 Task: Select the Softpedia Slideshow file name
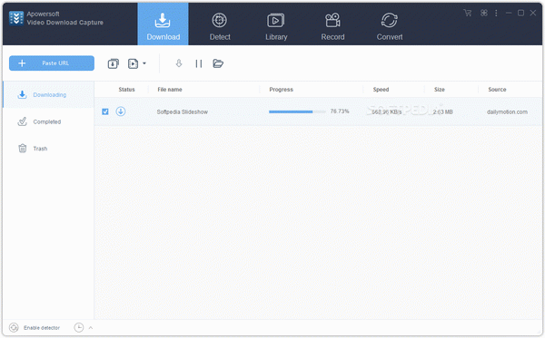click(183, 112)
